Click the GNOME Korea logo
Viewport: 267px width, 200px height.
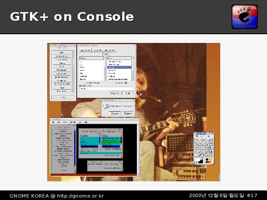tap(245, 17)
